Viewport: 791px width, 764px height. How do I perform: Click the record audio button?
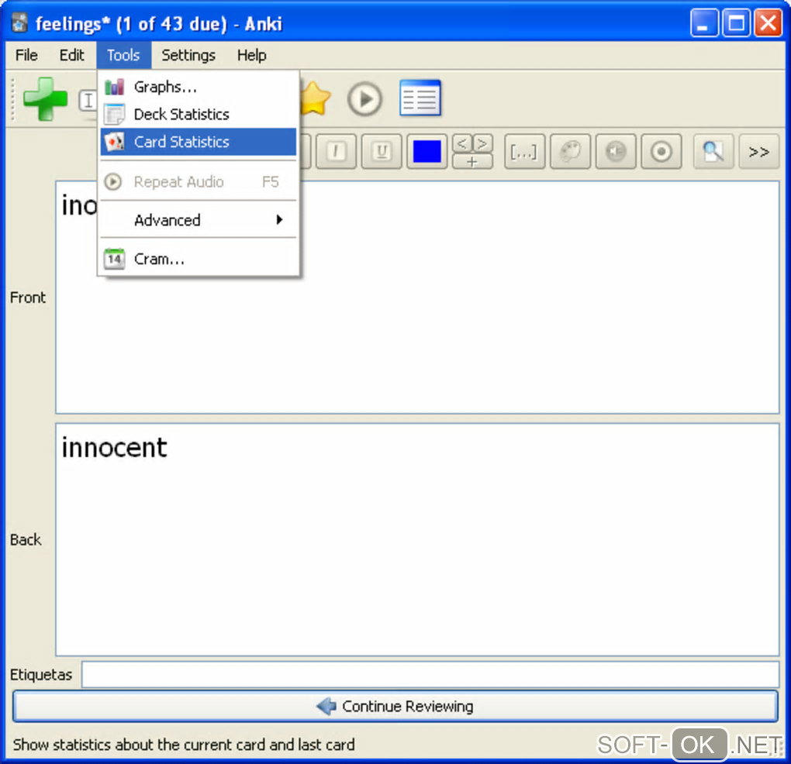(661, 151)
